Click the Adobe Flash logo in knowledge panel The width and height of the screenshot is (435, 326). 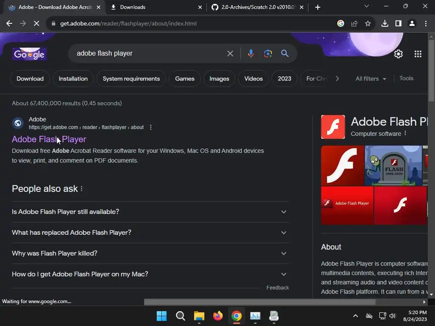[x=333, y=126]
